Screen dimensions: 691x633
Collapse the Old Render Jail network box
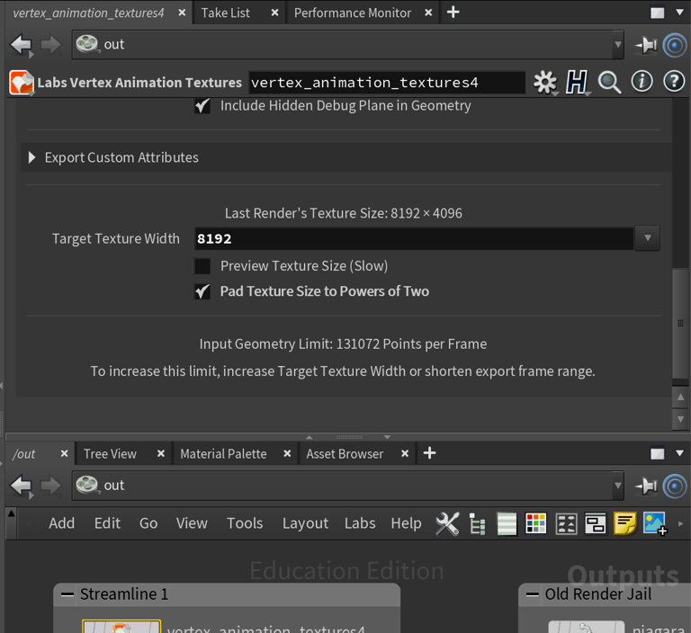pos(533,594)
